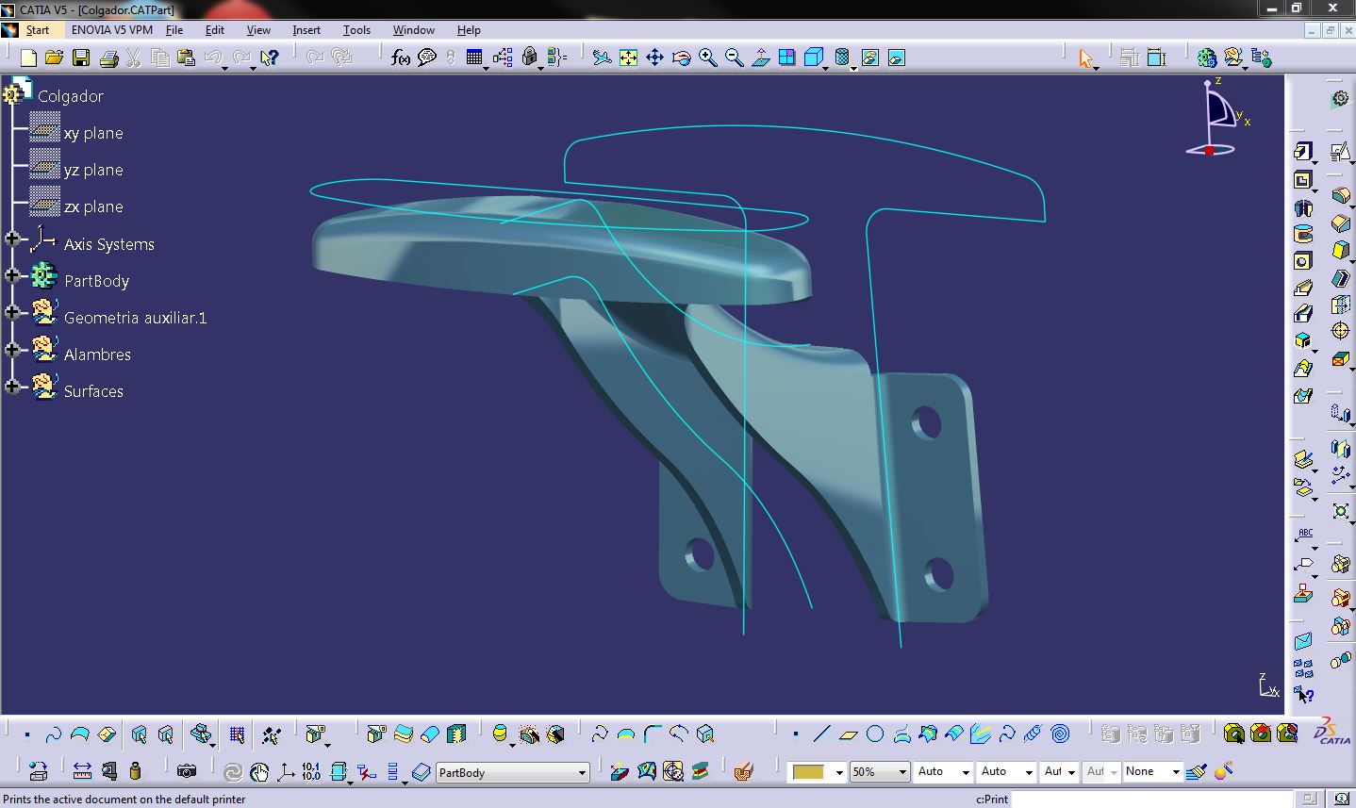This screenshot has width=1356, height=808.
Task: Choose the Normal View icon
Action: pos(760,58)
